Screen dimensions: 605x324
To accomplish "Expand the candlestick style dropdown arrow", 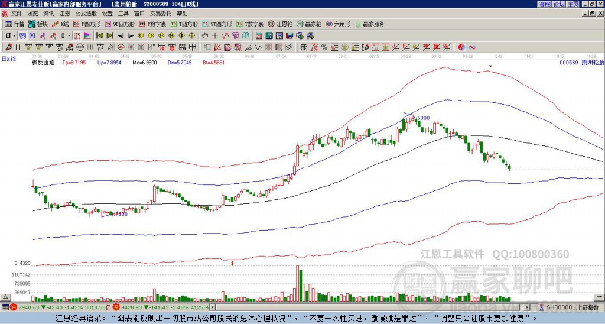I will 69,35.
